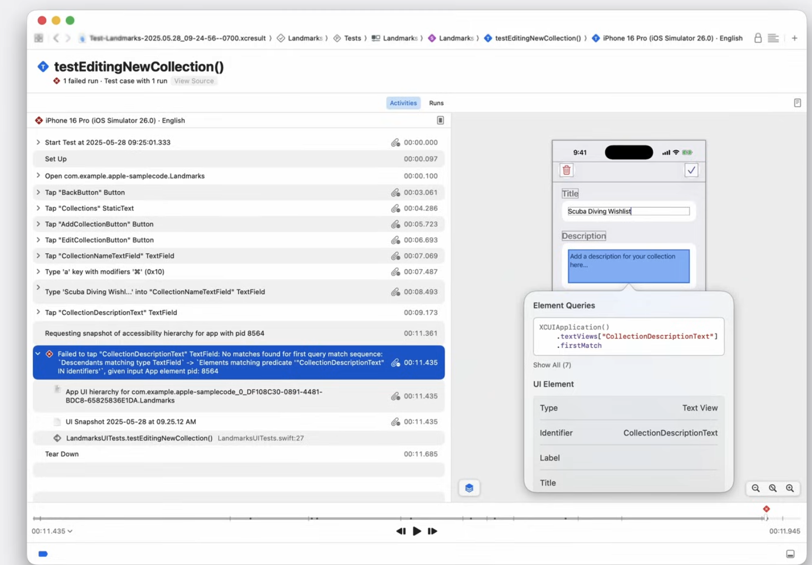Open attachment of Tap BackButton row
The width and height of the screenshot is (812, 565).
[395, 192]
